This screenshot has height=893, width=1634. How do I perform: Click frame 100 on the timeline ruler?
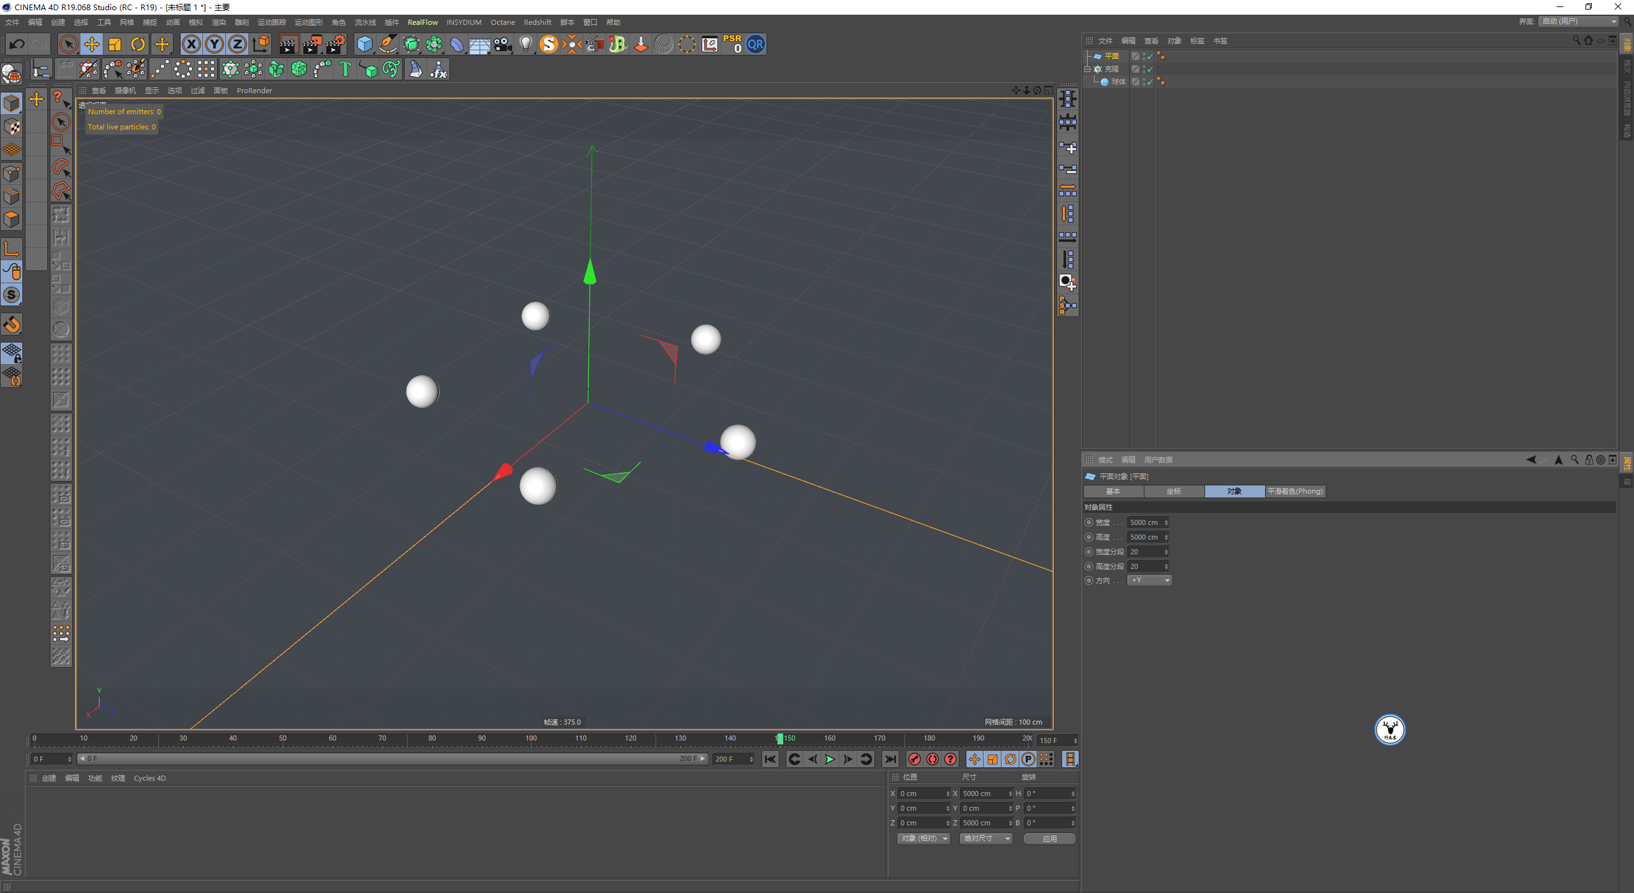click(x=531, y=739)
